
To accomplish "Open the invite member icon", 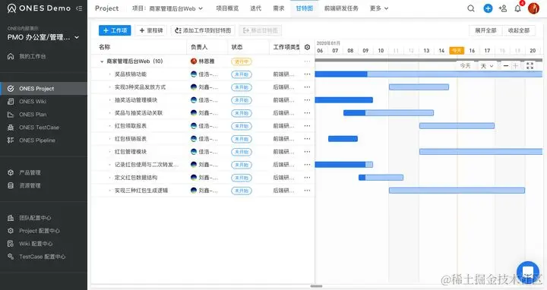I will pos(503,8).
